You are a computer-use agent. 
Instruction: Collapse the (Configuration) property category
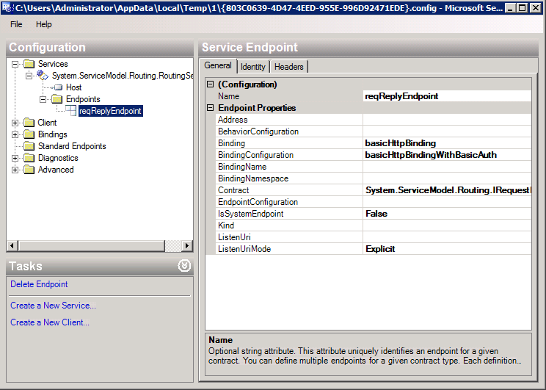[x=211, y=84]
